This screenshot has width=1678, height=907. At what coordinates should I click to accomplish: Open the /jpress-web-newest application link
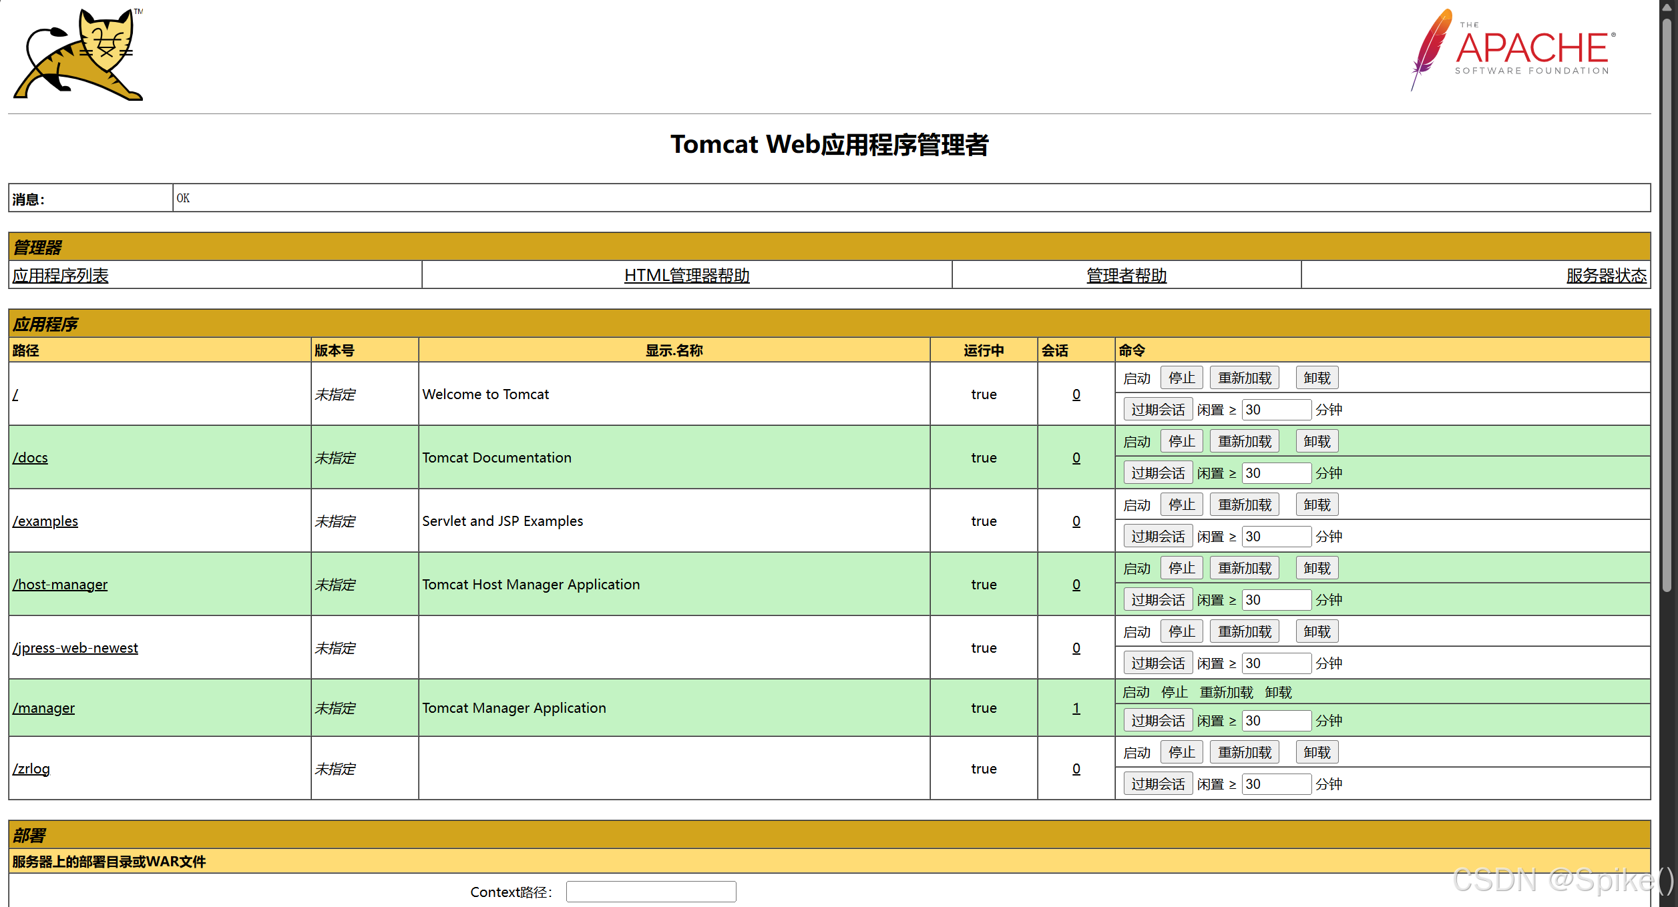point(75,648)
